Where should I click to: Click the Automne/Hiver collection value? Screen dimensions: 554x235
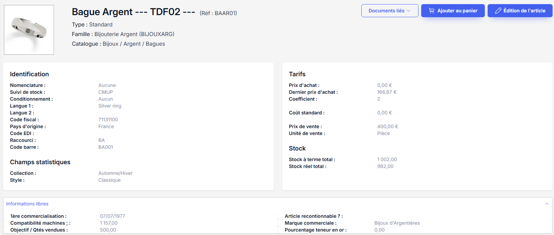pos(115,173)
